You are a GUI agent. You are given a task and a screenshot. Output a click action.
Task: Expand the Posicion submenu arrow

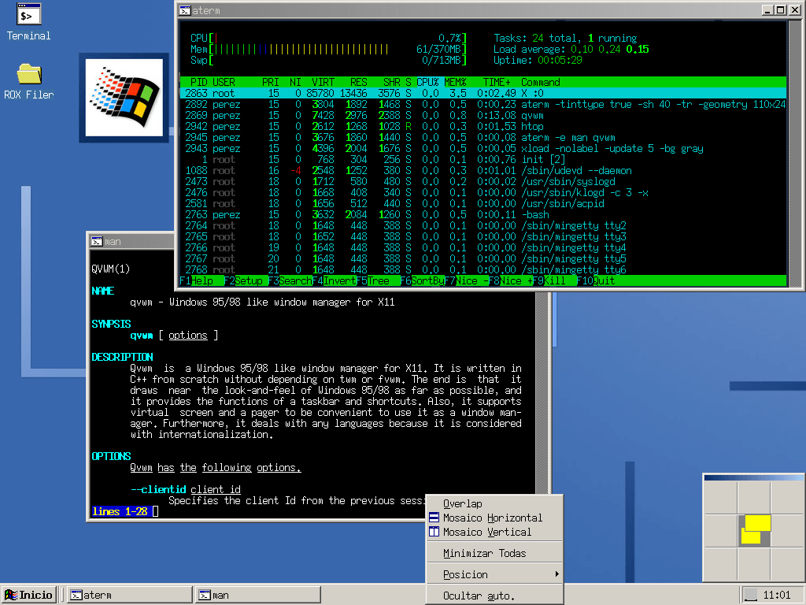pos(556,574)
